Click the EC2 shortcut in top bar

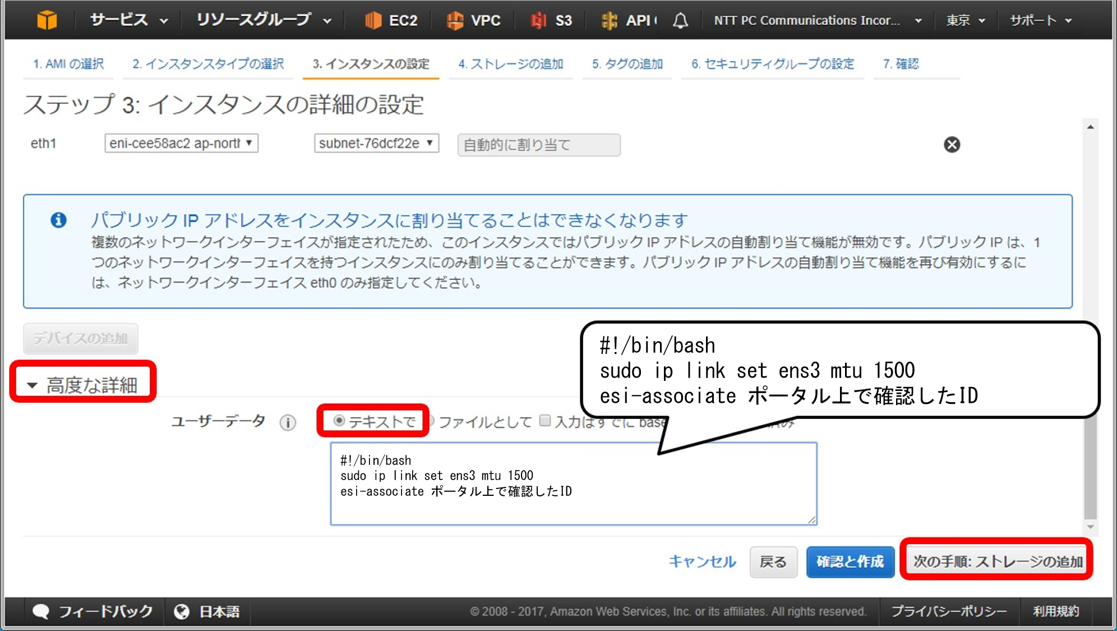click(x=391, y=21)
